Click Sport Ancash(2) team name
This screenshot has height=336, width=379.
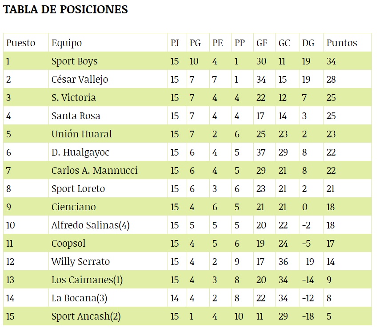[86, 316]
